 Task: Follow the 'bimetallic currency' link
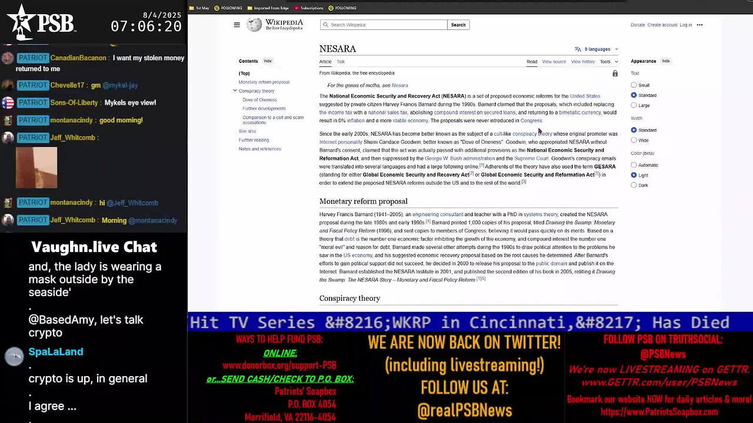[x=579, y=112]
